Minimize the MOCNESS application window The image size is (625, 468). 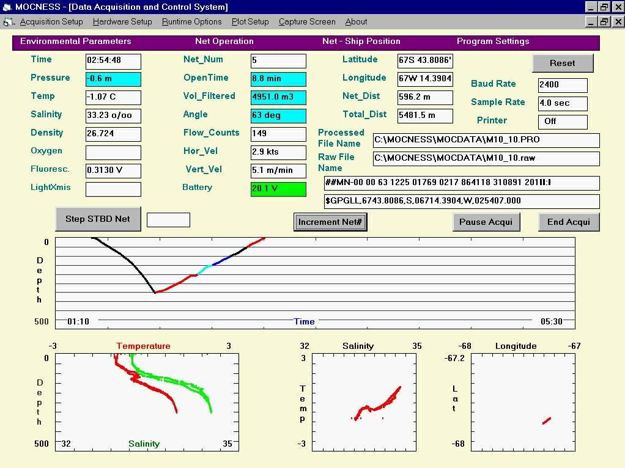[591, 7]
